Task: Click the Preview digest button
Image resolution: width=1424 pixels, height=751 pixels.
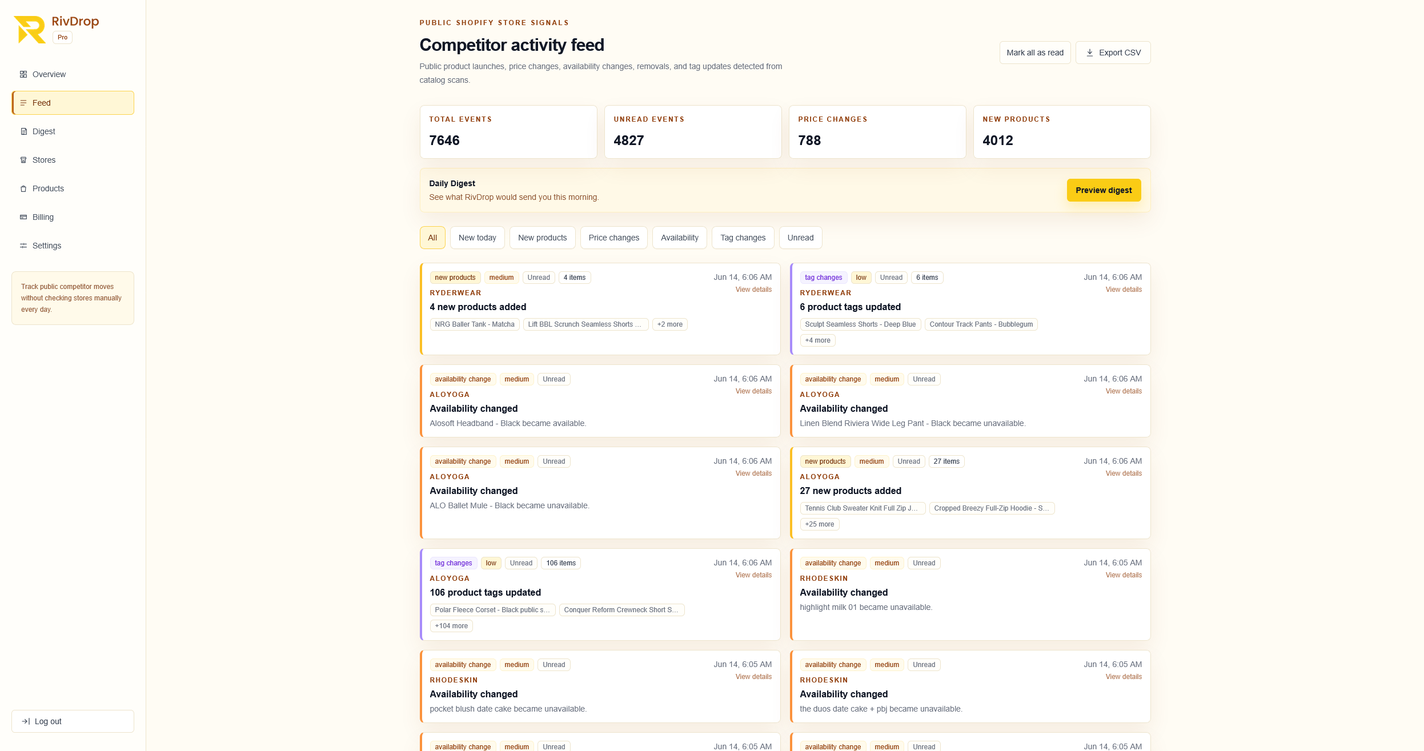Action: [1104, 190]
